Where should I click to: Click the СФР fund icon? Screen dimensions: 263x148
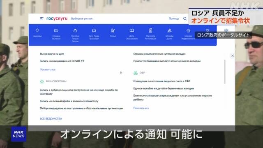point(136,73)
